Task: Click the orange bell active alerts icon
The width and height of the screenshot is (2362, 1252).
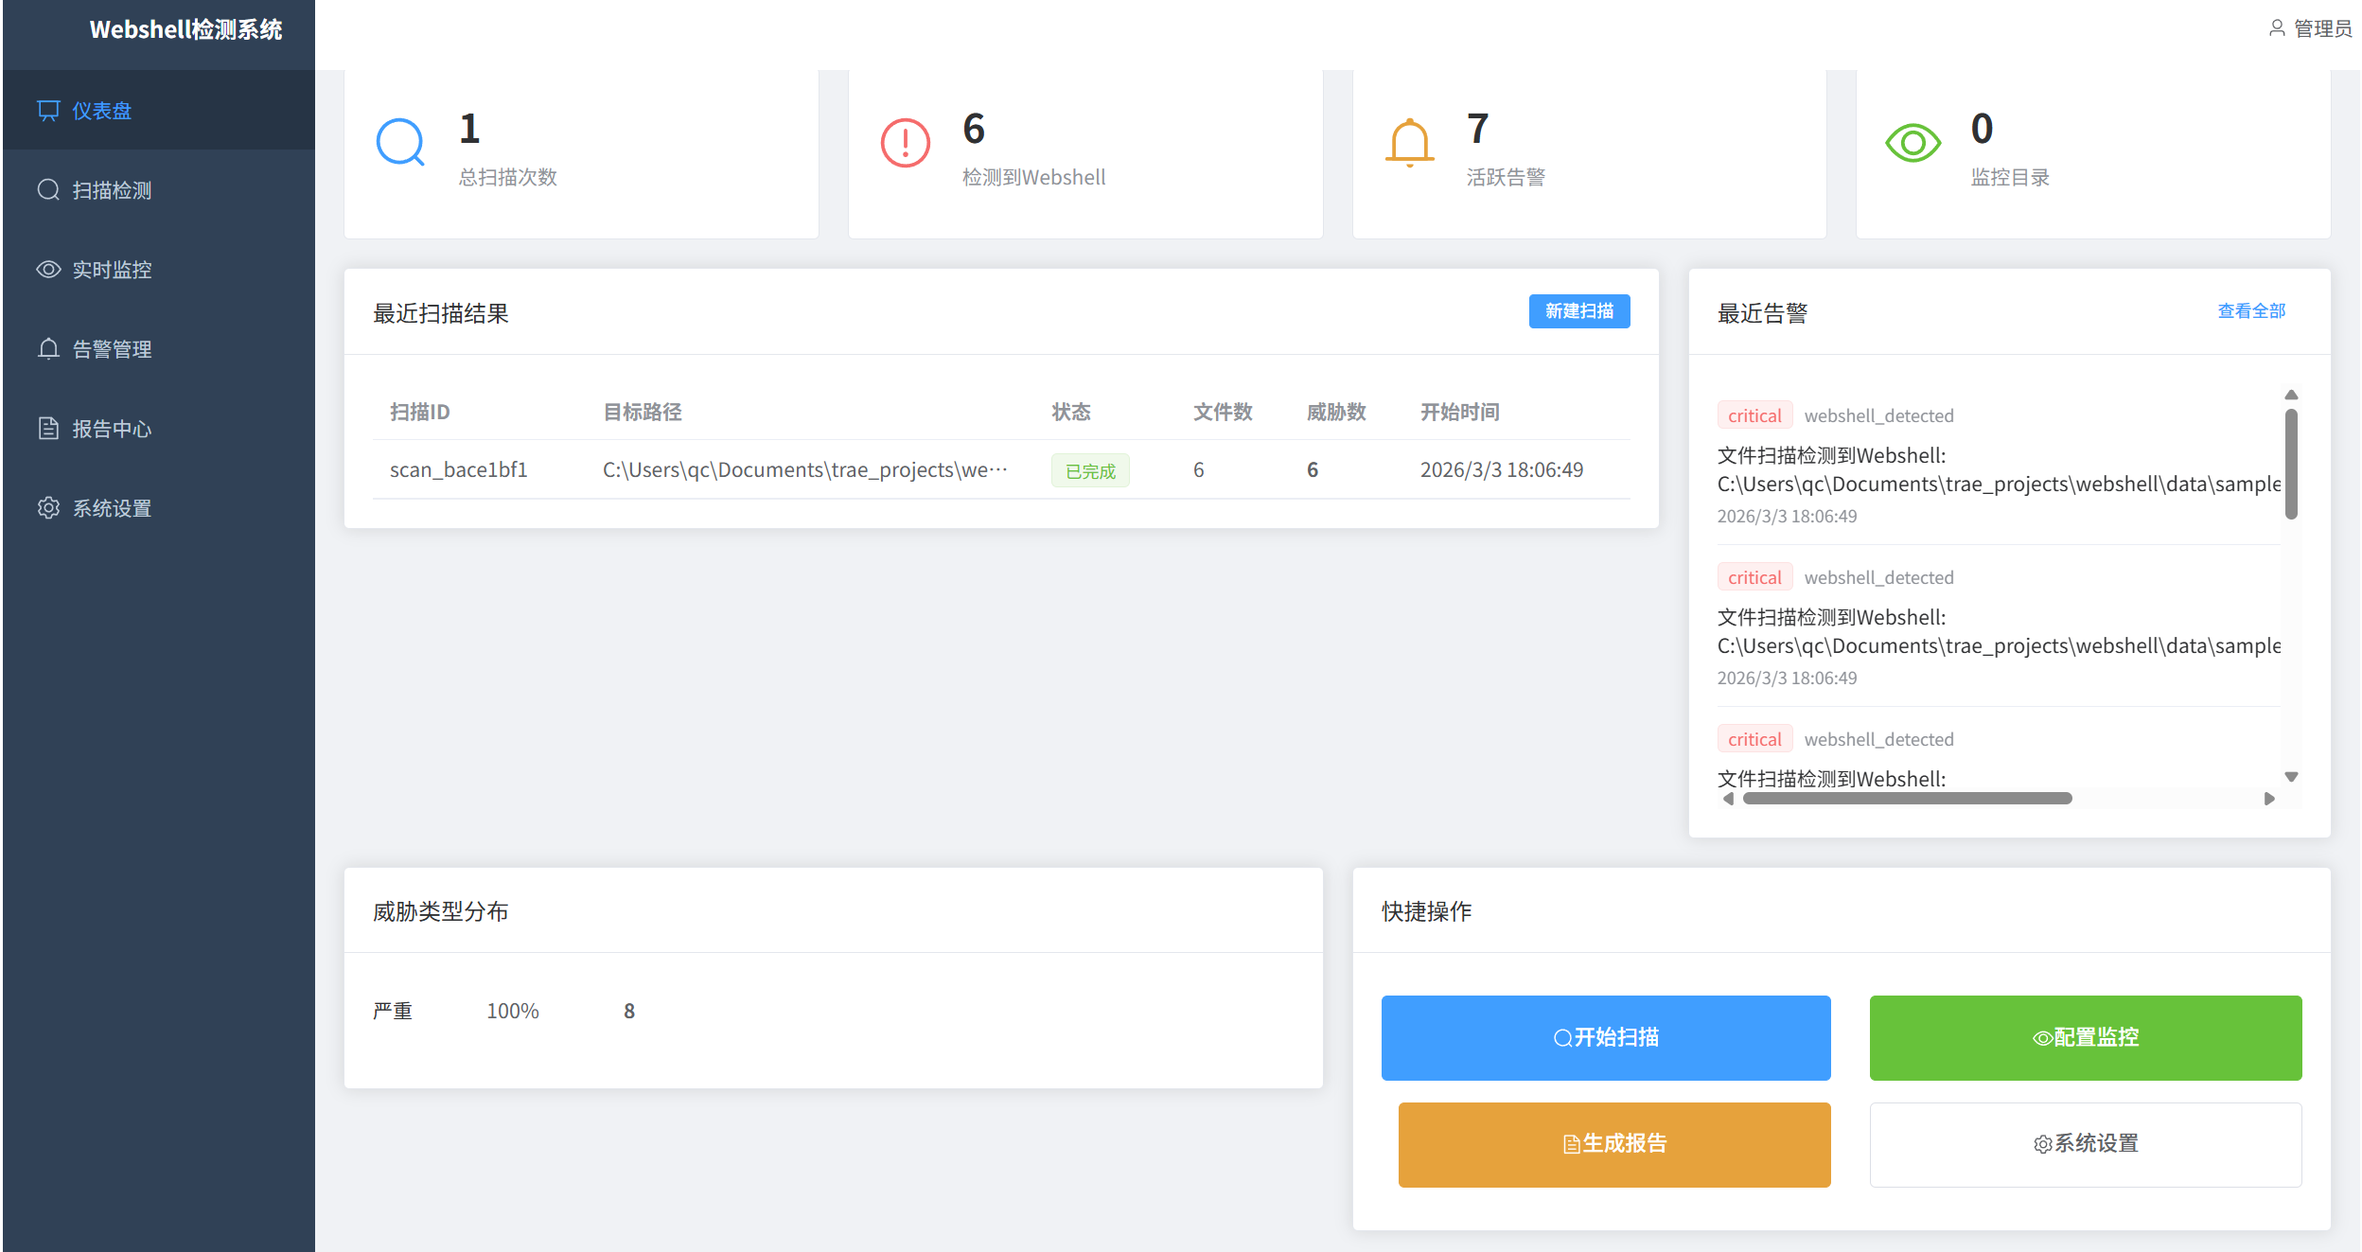Action: pyautogui.click(x=1409, y=143)
